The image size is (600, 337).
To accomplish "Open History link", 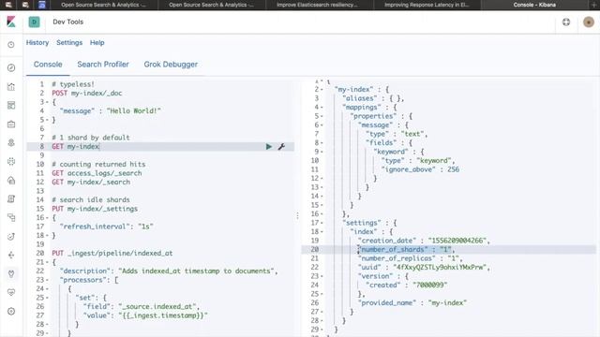I will tap(37, 43).
